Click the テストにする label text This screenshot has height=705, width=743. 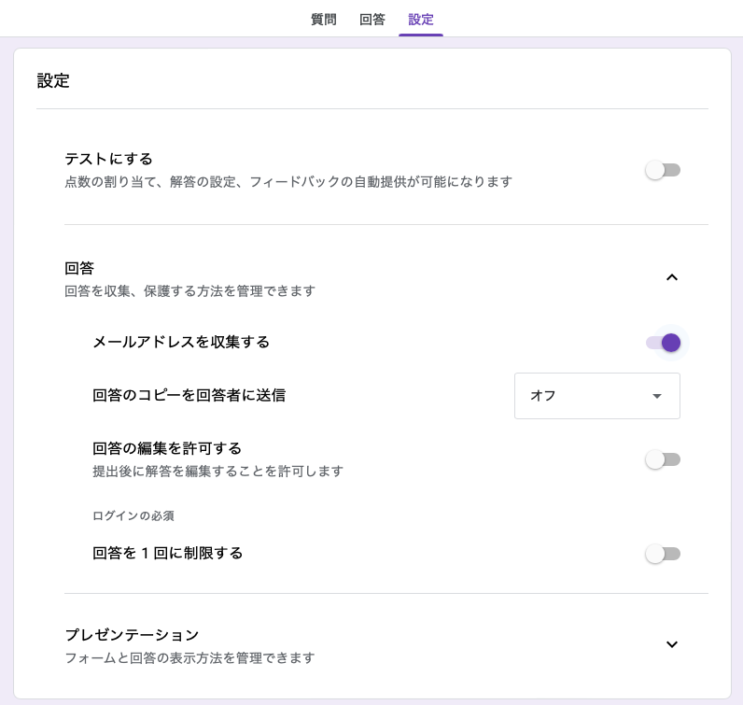tap(108, 159)
